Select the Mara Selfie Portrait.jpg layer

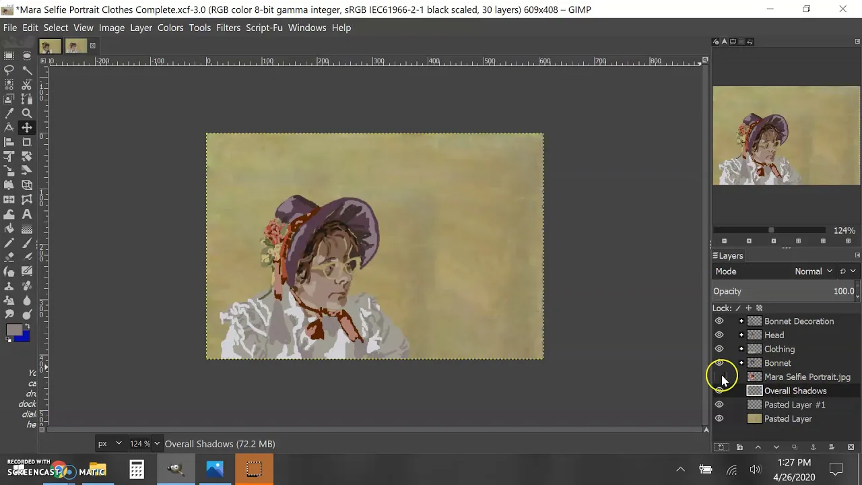point(807,377)
